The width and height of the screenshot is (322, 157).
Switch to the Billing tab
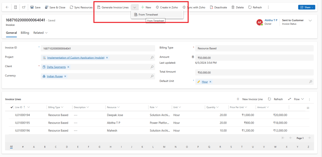pos(25,32)
